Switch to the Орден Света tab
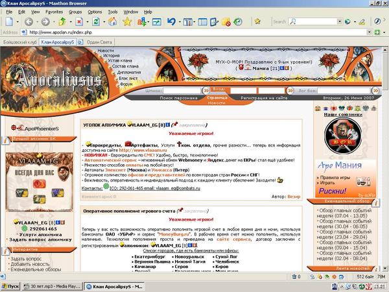This screenshot has width=389, height=292. 99,42
